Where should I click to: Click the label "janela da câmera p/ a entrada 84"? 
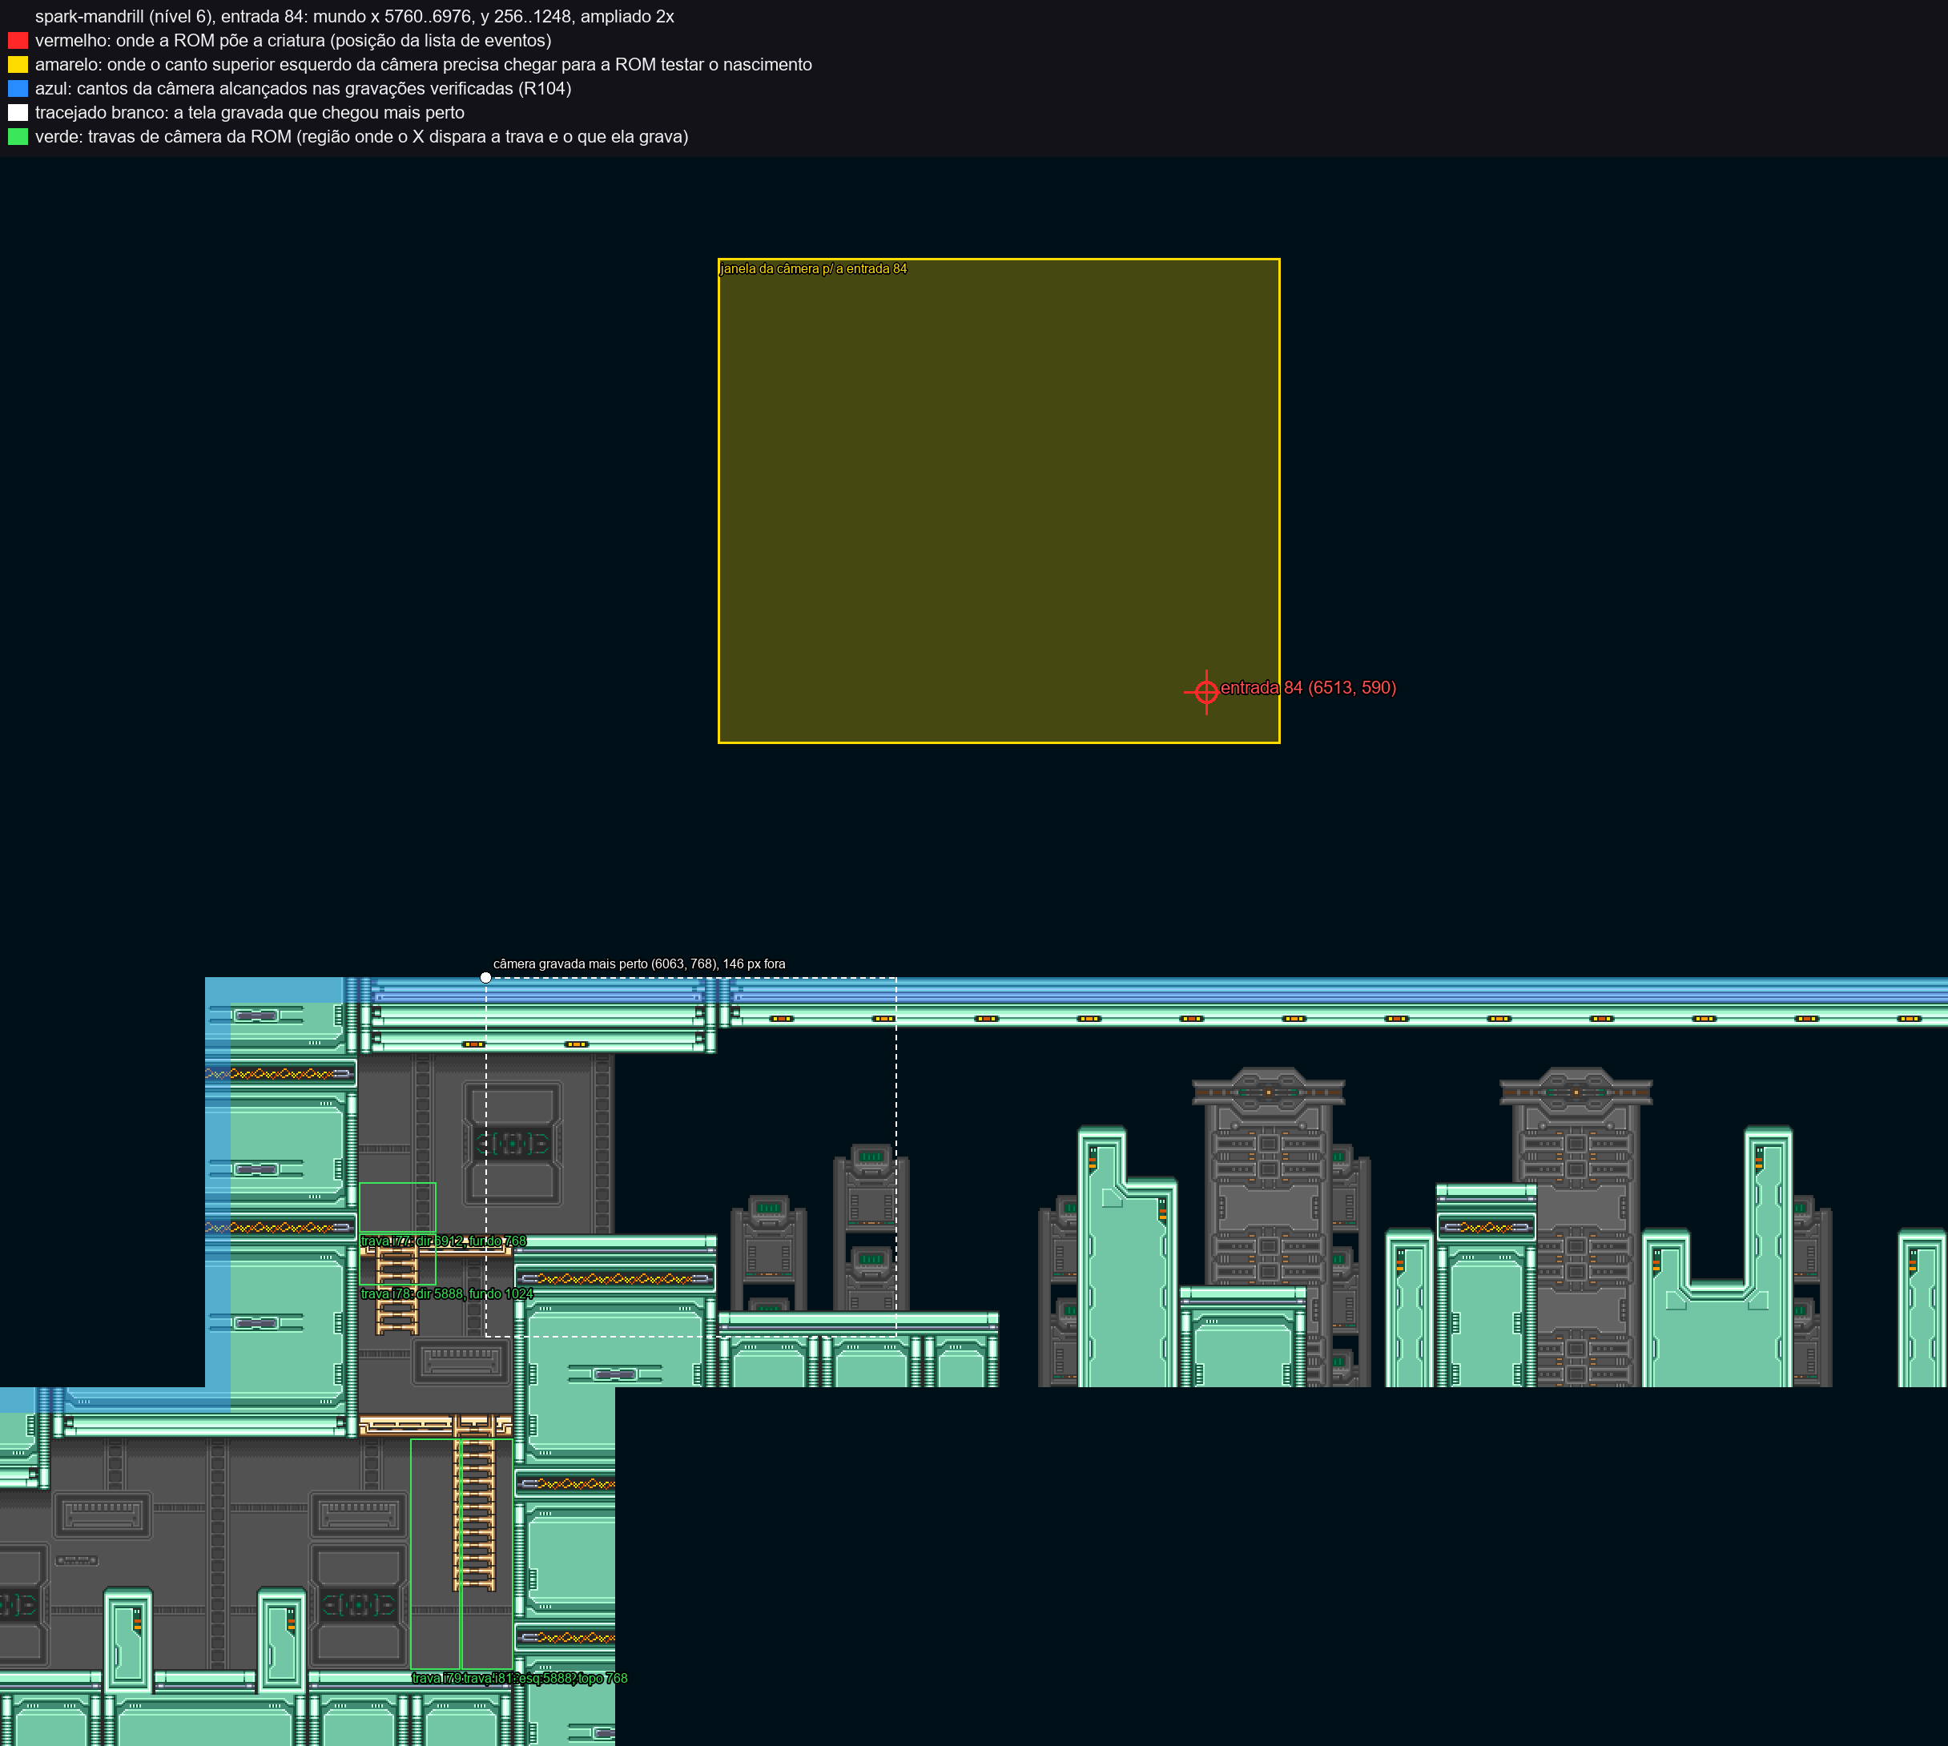(x=814, y=268)
